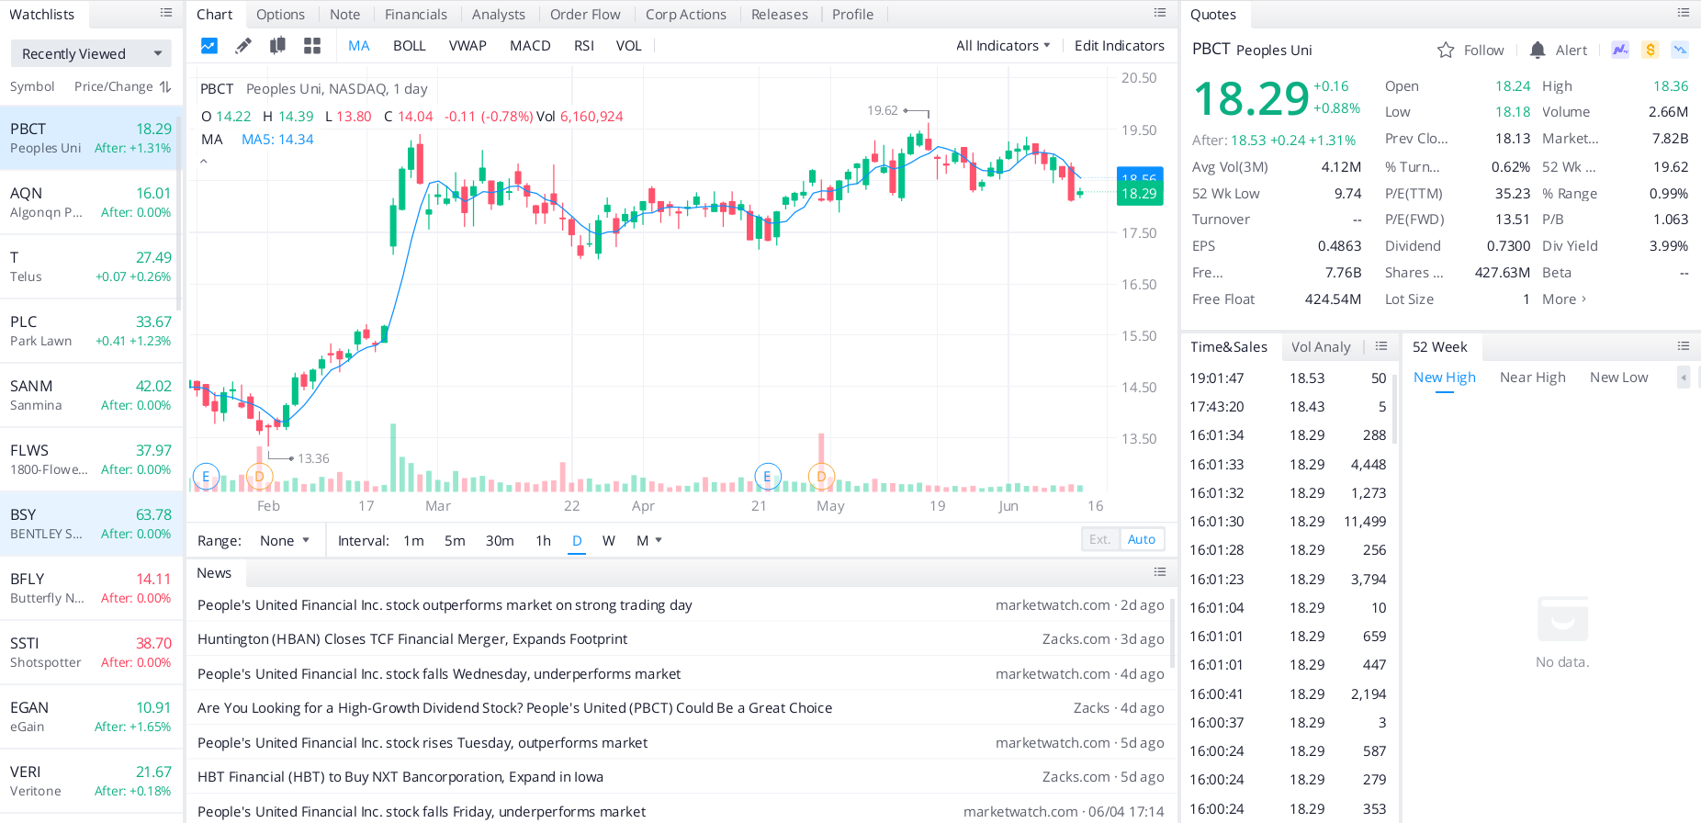1701x823 pixels.
Task: Toggle the VOL indicator
Action: 629,46
